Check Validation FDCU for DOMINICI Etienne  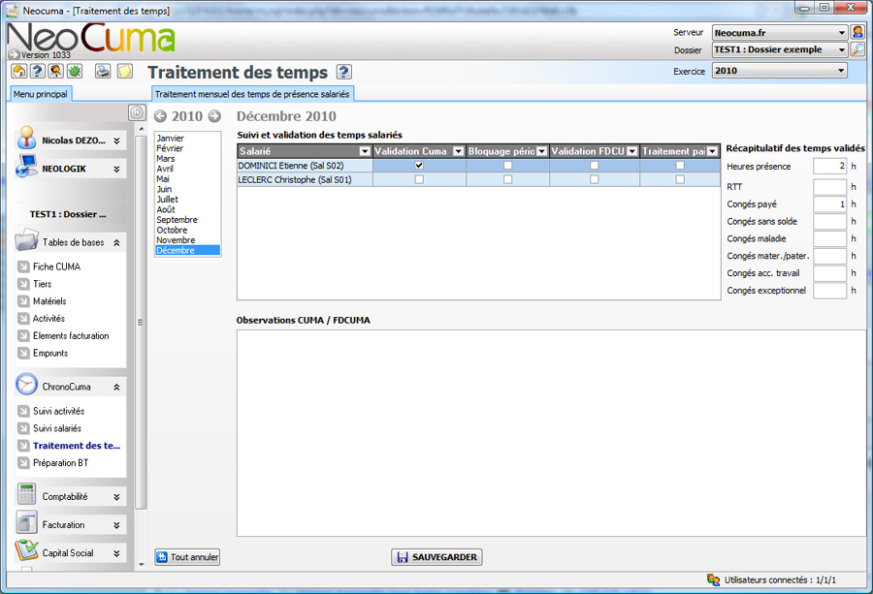[x=594, y=165]
